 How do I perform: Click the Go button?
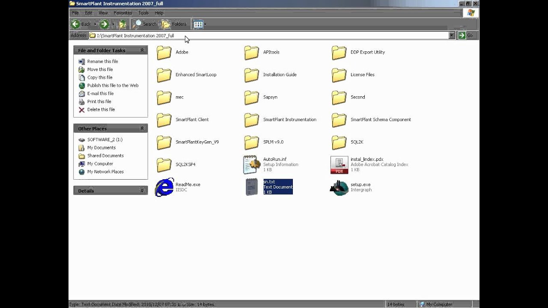point(465,36)
